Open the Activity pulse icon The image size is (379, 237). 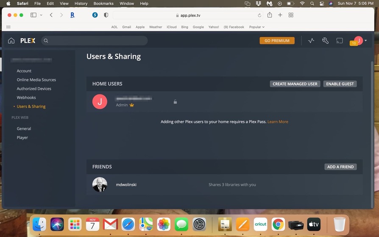click(311, 41)
